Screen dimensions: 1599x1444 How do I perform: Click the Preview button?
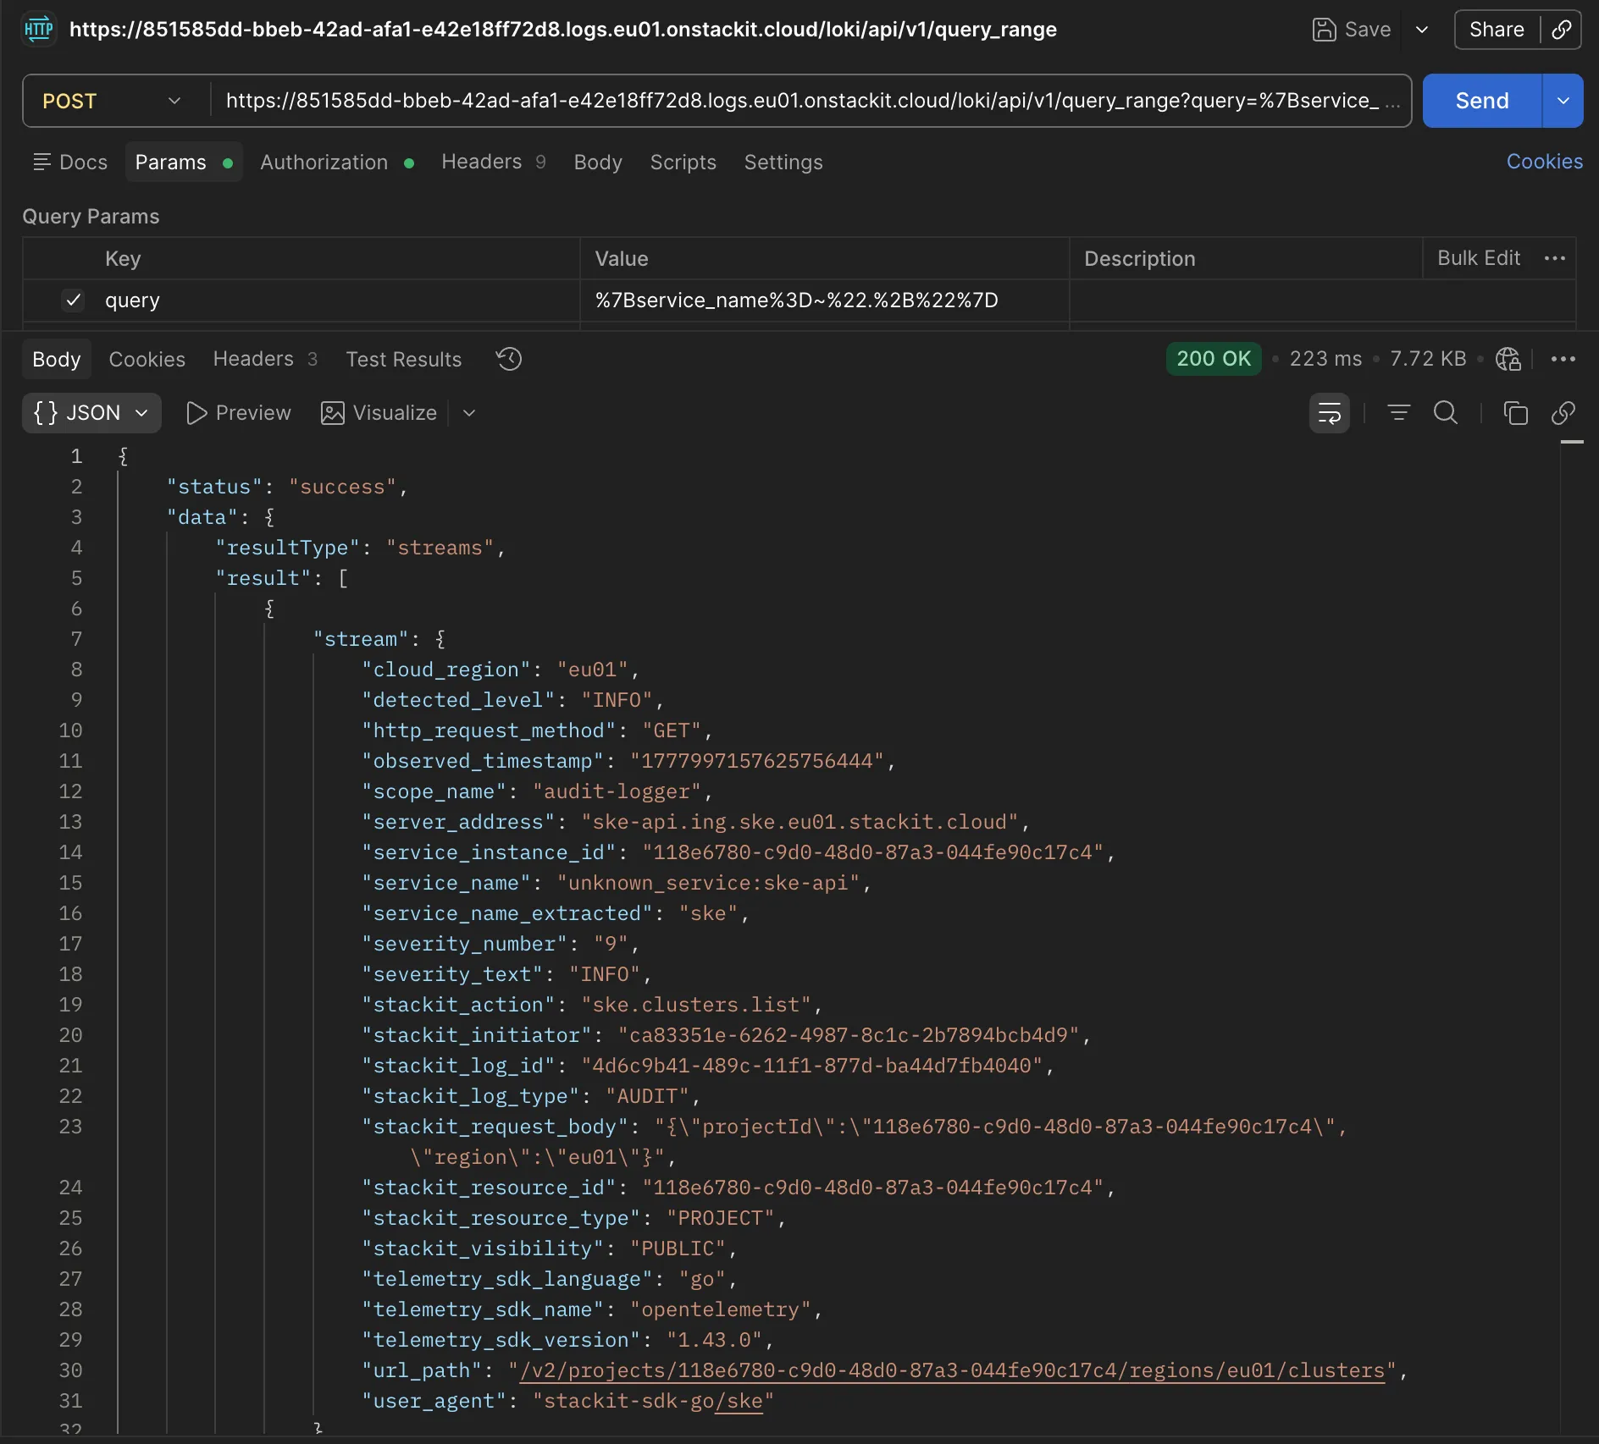coord(238,412)
